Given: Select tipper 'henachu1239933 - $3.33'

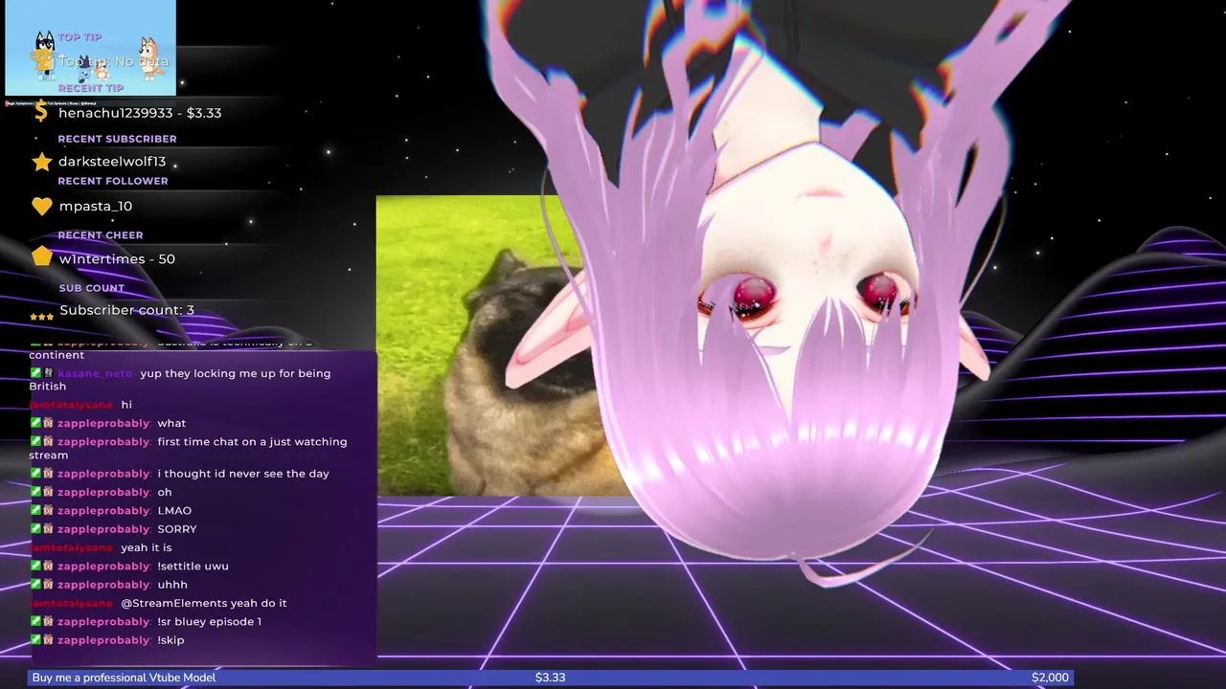Looking at the screenshot, I should tap(140, 113).
